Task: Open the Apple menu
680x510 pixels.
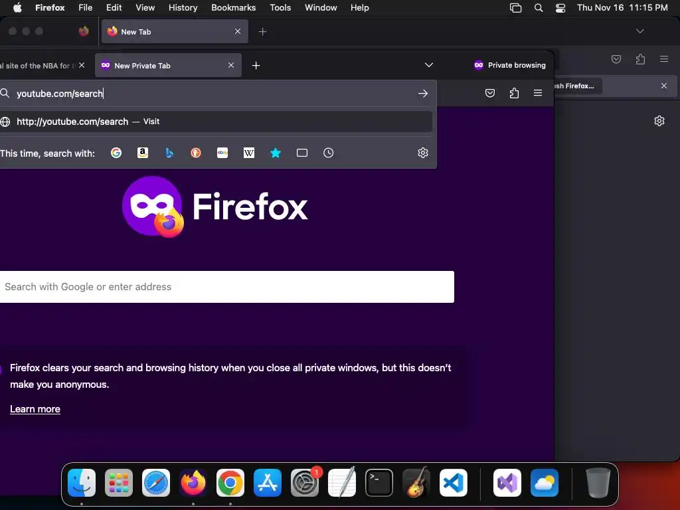Action: 17,8
